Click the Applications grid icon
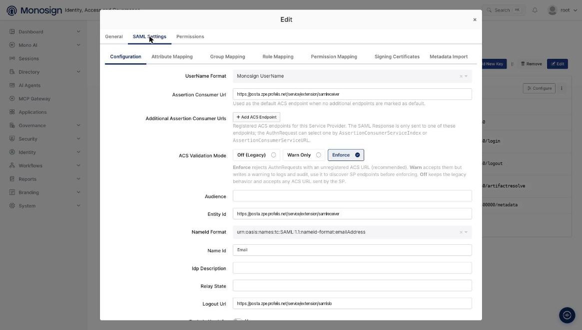 (12, 112)
